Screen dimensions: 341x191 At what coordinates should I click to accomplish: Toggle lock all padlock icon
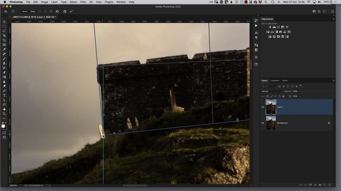(x=283, y=97)
